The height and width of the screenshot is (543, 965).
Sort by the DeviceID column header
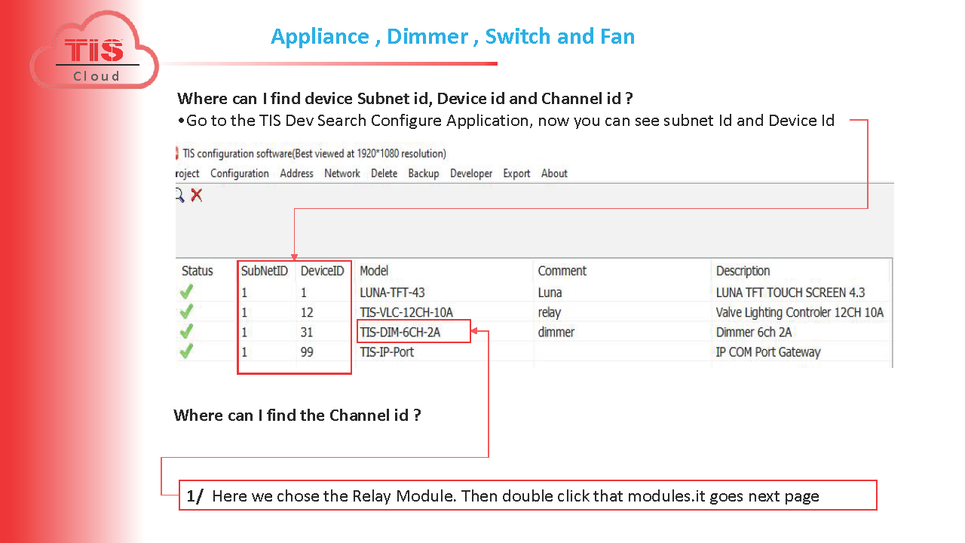[x=323, y=271]
